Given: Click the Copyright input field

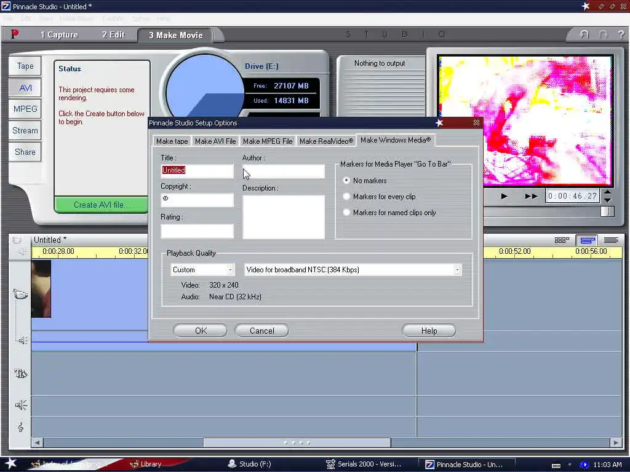Looking at the screenshot, I should [x=197, y=200].
